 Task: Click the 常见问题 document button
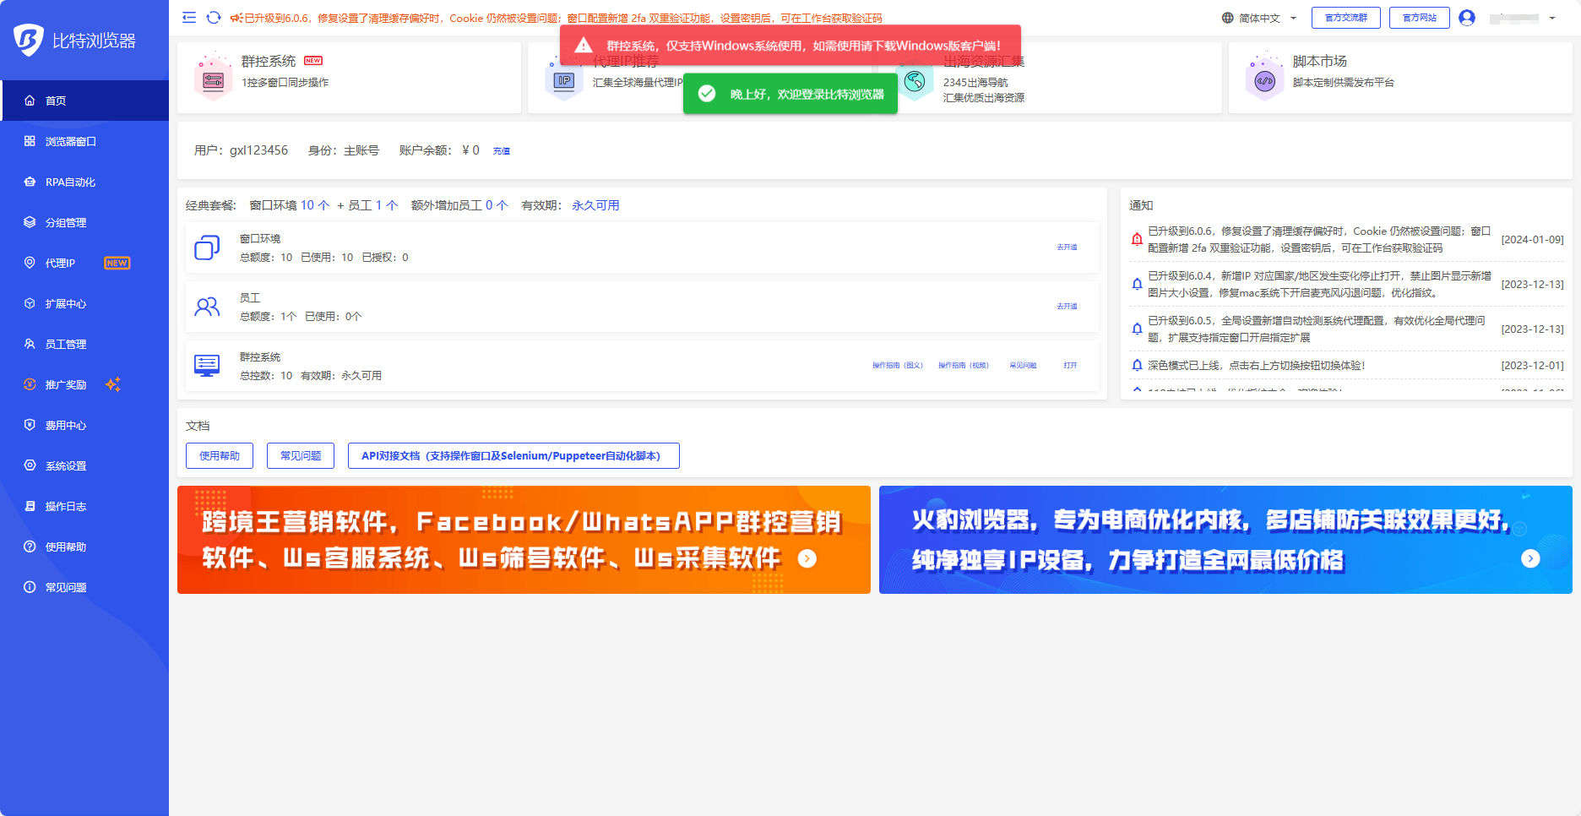tap(301, 456)
